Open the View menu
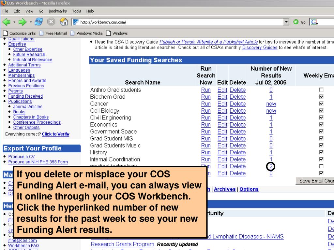Viewport: 334px width, 250px height. (29, 11)
